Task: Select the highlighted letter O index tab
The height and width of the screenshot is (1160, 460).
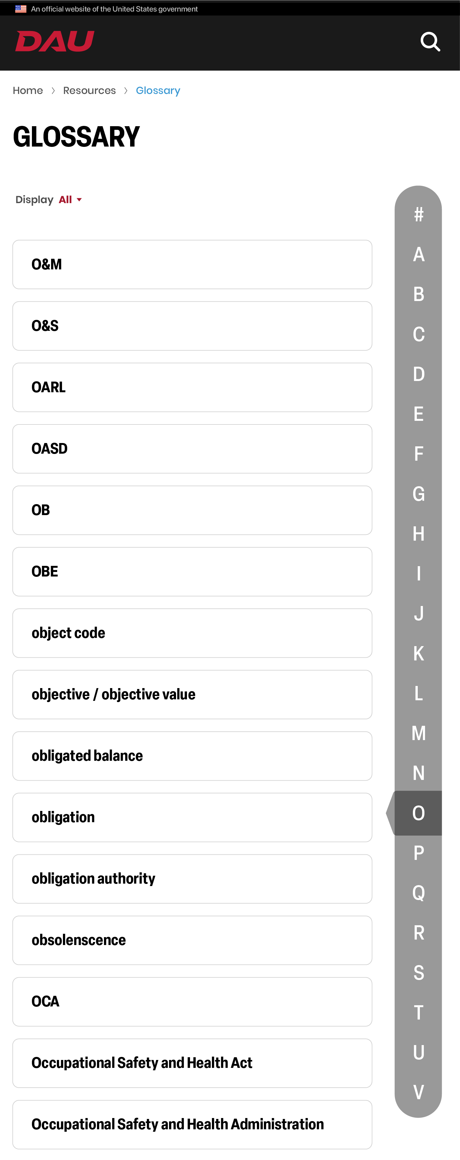Action: point(418,813)
